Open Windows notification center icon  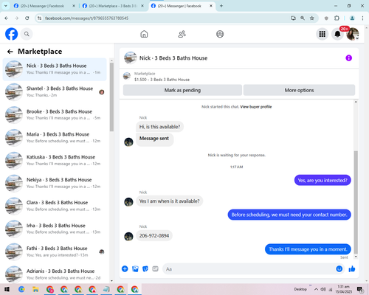click(x=360, y=290)
